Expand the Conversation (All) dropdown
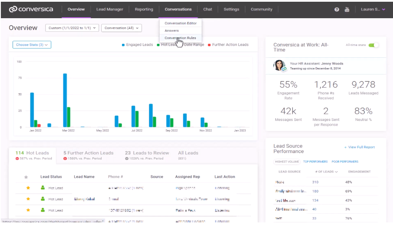Screen dimensions: 393x225 pyautogui.click(x=122, y=28)
